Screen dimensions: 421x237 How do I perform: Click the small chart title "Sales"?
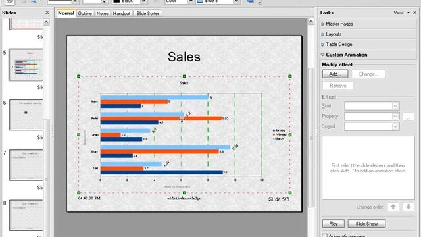(x=184, y=83)
